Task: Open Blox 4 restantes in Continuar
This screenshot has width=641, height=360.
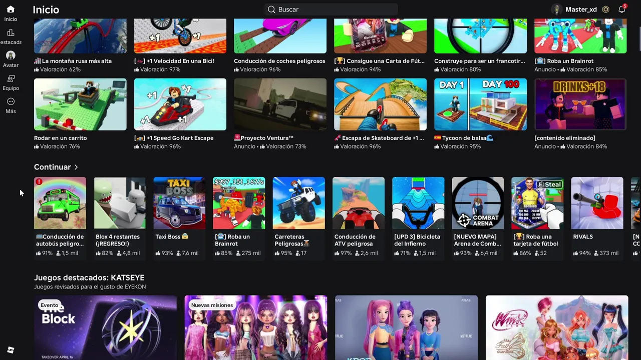Action: point(120,217)
